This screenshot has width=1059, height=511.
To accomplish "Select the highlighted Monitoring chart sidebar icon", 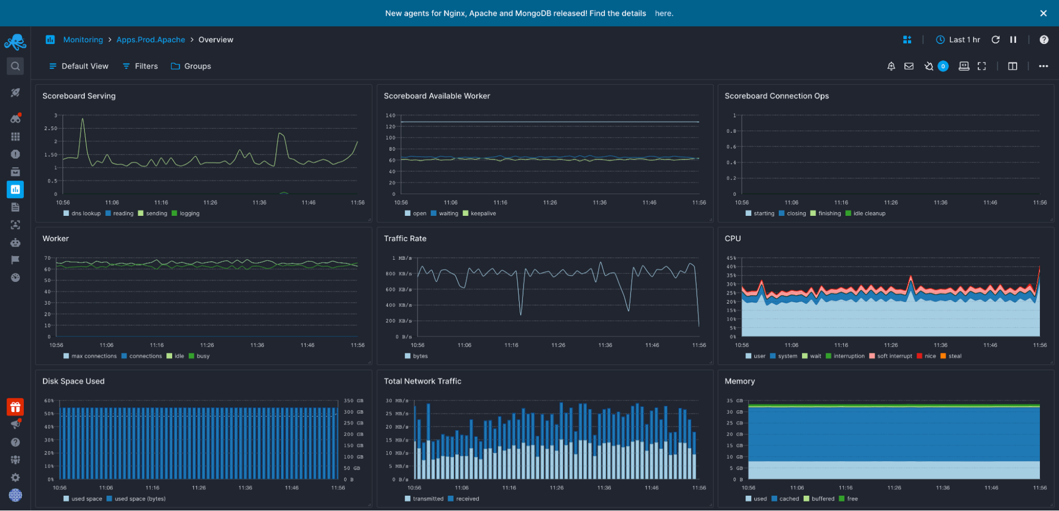I will coord(15,189).
